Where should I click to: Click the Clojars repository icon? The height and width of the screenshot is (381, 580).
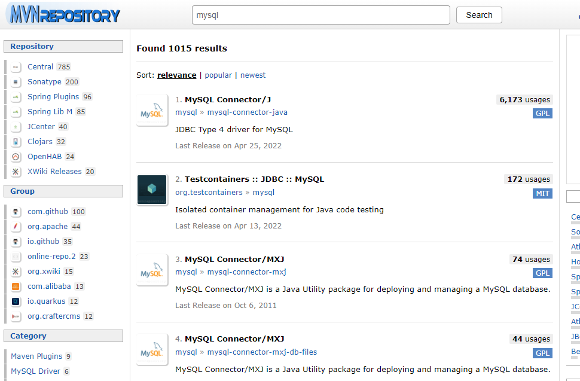tap(16, 142)
